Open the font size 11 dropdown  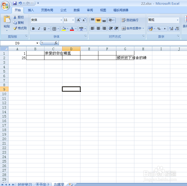pos(73,20)
